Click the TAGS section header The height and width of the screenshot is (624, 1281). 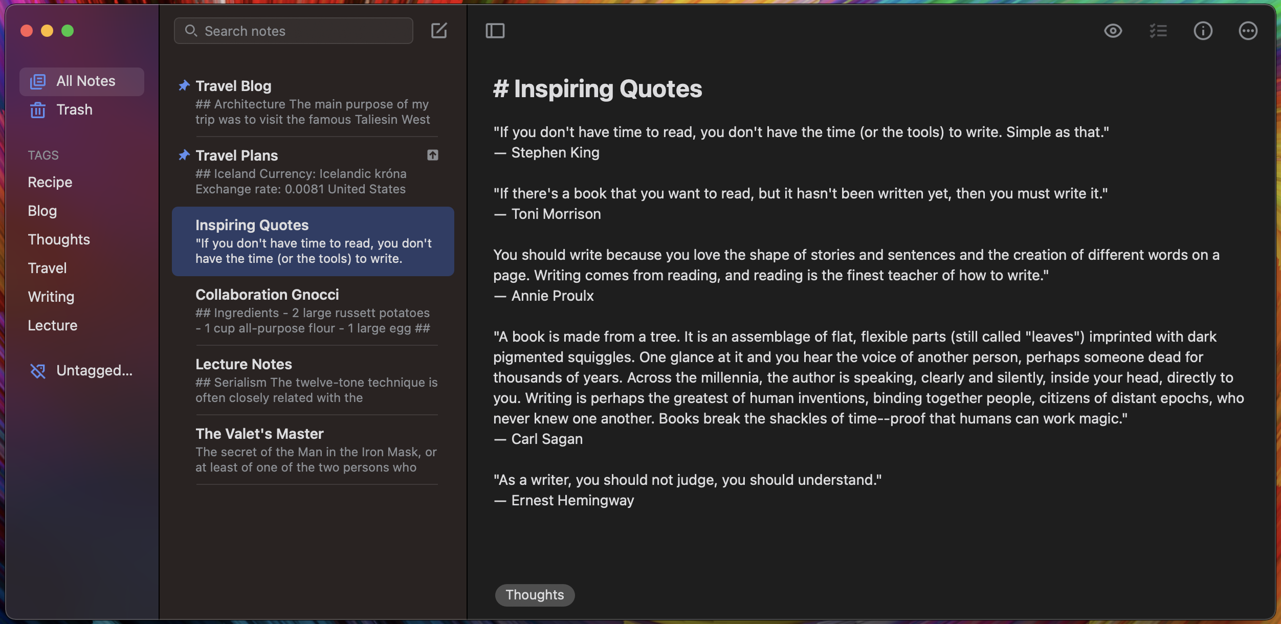[43, 155]
